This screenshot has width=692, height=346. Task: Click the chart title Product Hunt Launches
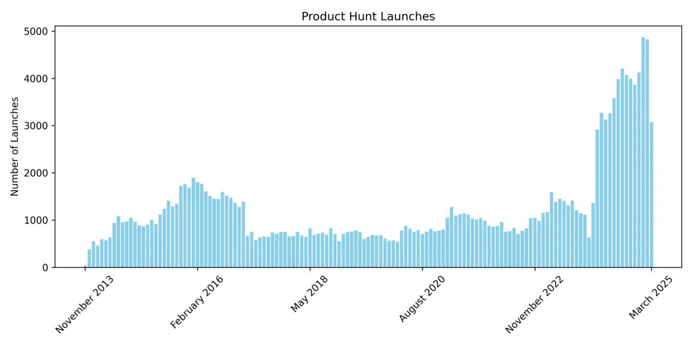tap(368, 17)
